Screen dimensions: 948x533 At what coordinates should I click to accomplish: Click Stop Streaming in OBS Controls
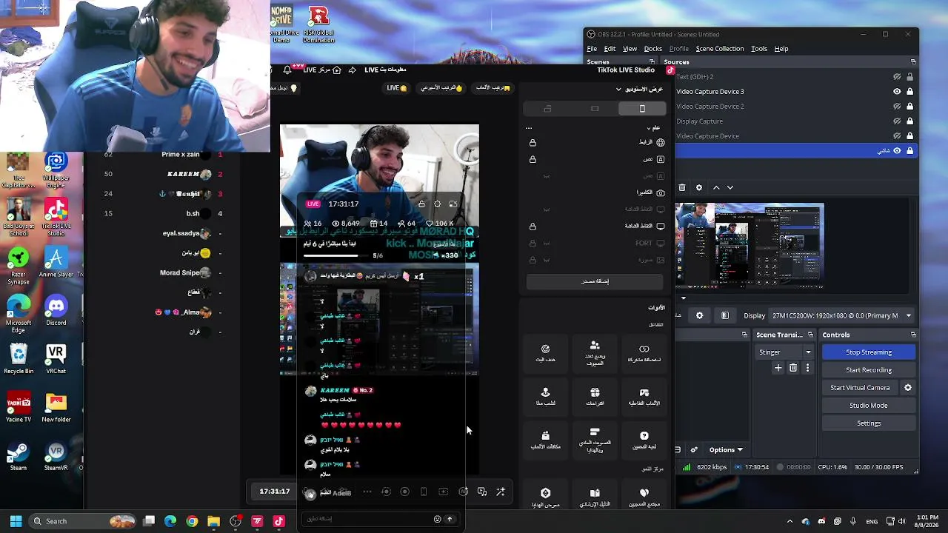[869, 352]
